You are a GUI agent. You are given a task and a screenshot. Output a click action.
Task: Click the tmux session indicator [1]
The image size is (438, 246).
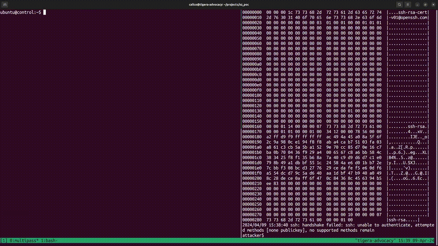coord(4,241)
